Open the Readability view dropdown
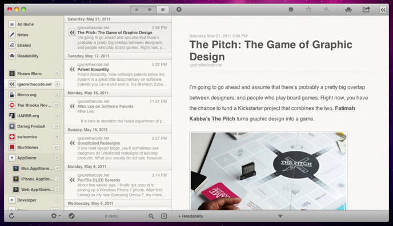The width and height of the screenshot is (393, 226). pos(190,216)
